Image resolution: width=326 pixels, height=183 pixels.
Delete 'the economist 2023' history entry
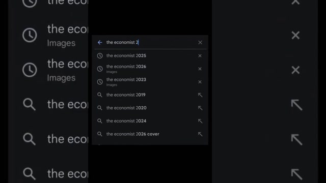click(200, 82)
